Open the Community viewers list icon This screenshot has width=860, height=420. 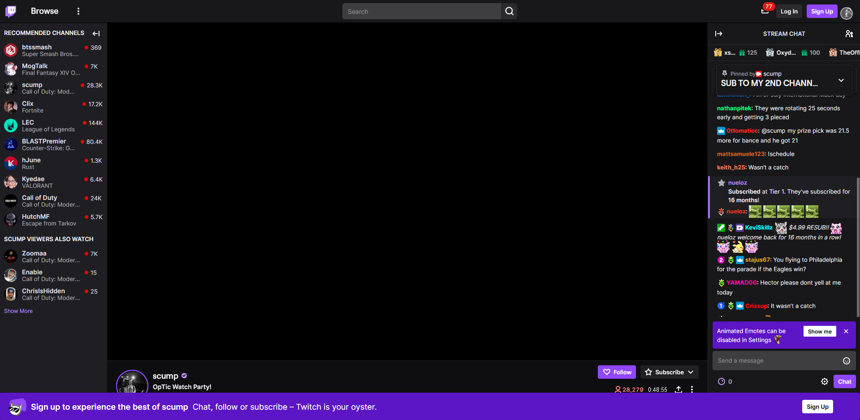849,34
